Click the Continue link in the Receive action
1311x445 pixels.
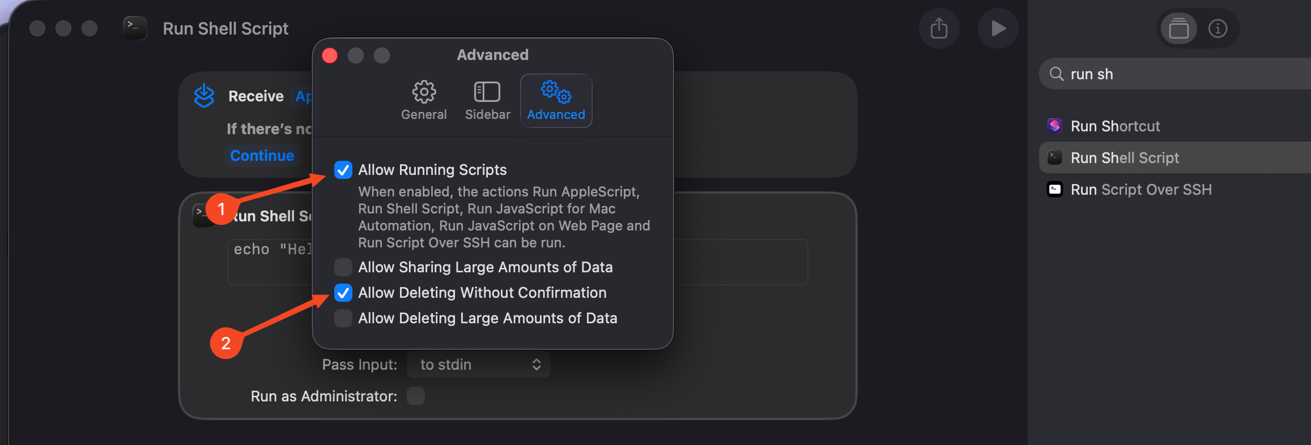pyautogui.click(x=262, y=155)
